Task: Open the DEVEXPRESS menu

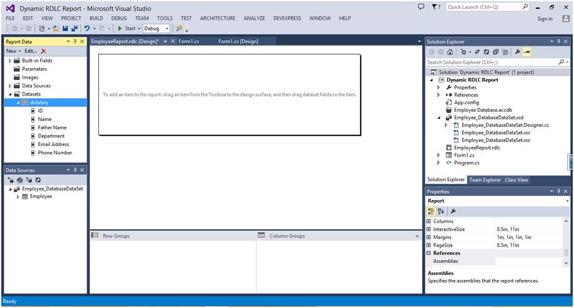Action: [x=288, y=18]
